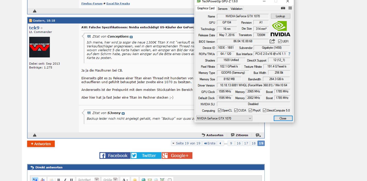Open the Firefox-Forum signature link
The image size is (367, 181).
tap(92, 4)
